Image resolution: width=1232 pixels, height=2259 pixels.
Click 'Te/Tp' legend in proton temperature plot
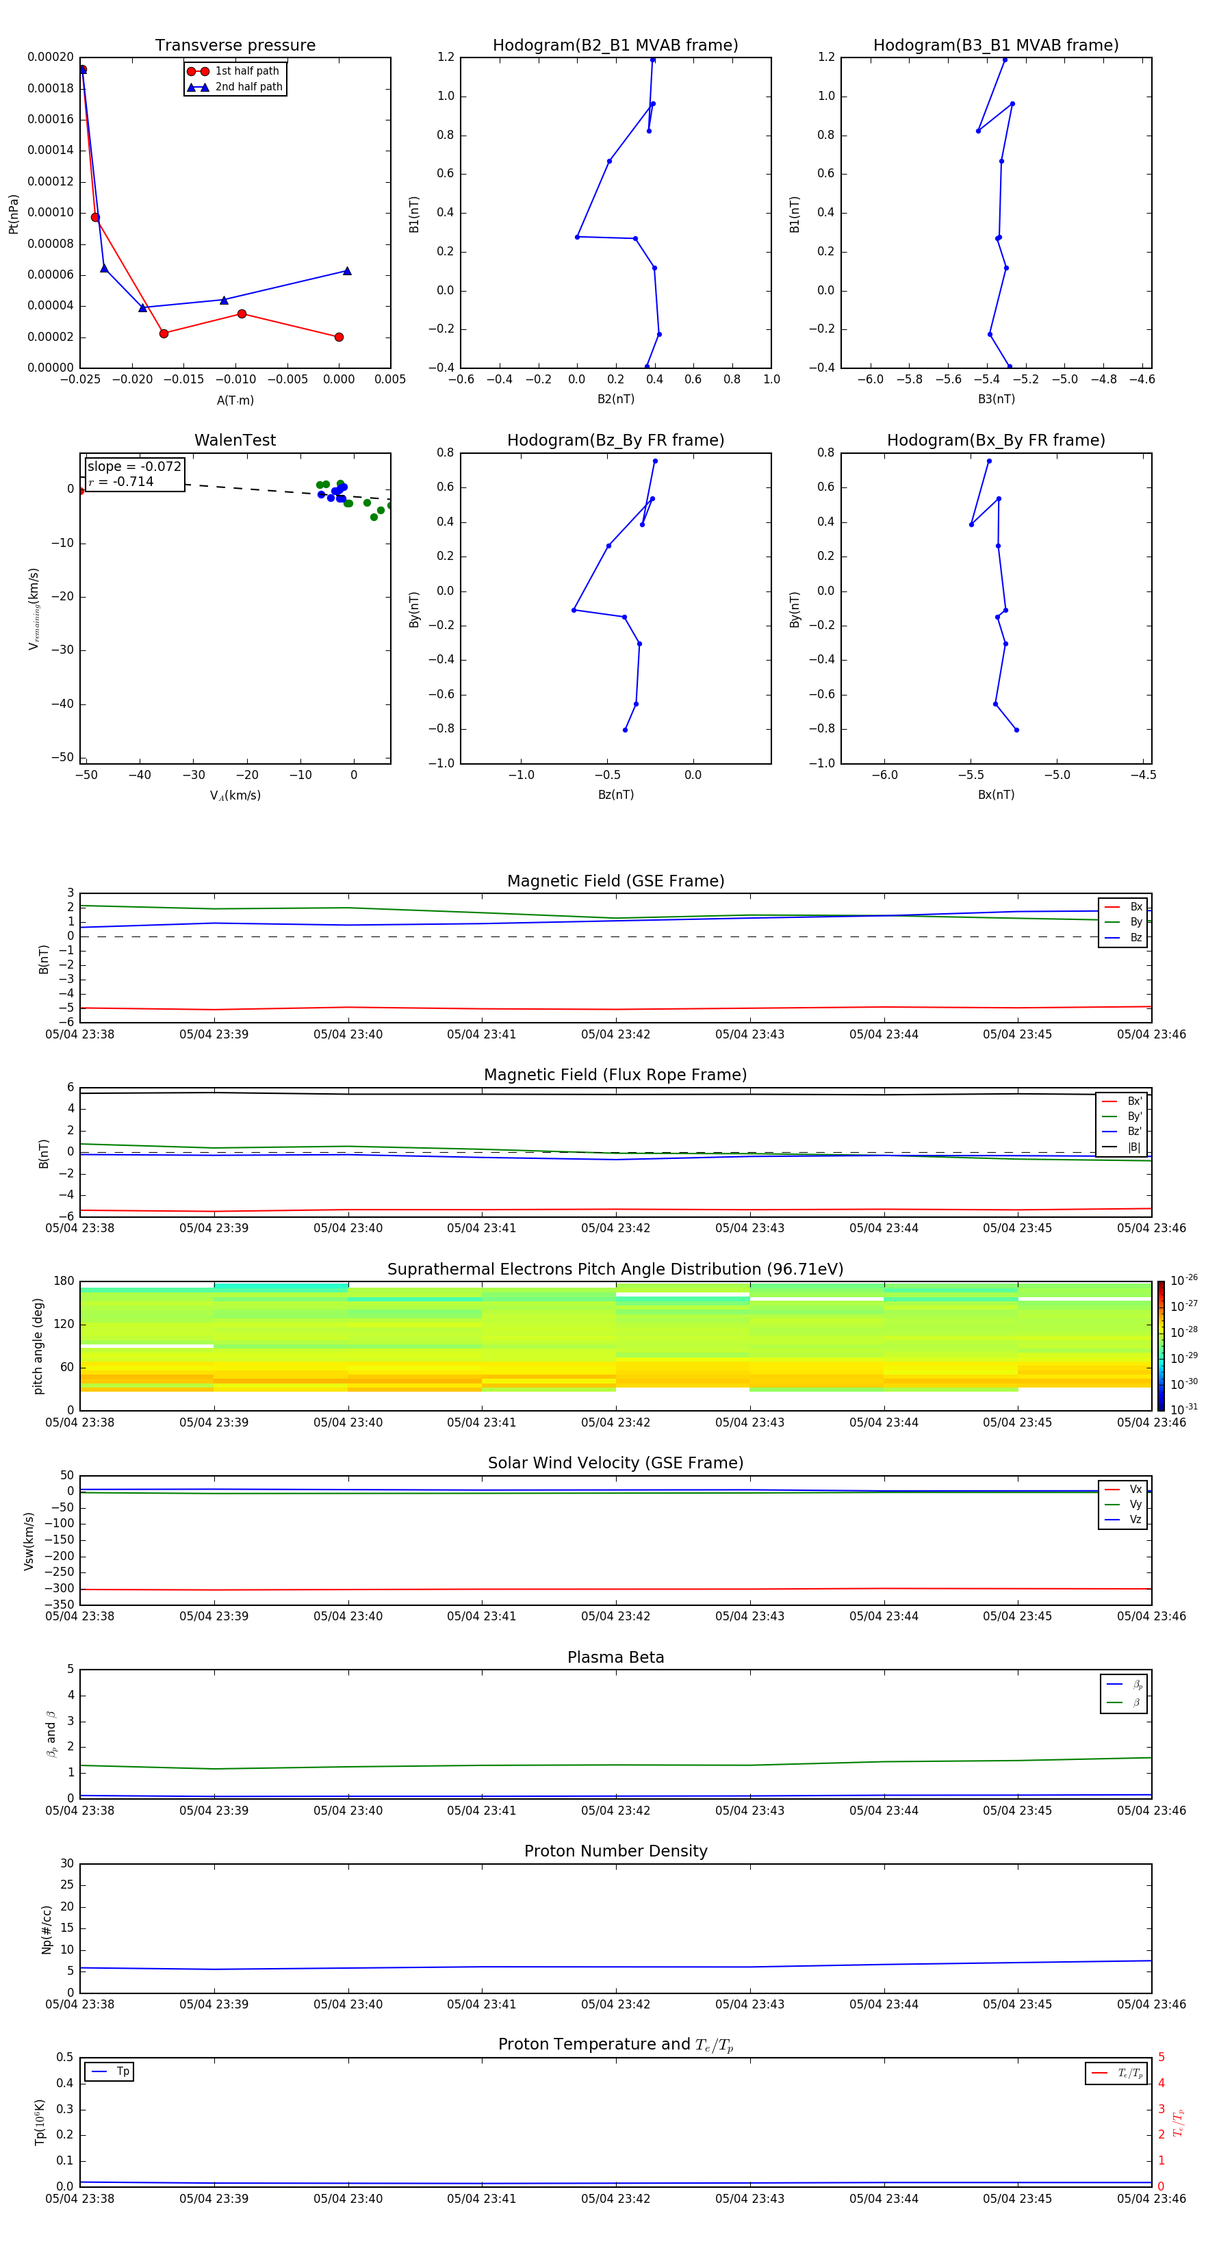coord(1117,2073)
